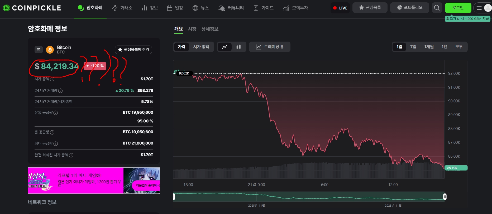Open the 일정 nav menu
492x214 pixels.
175,8
